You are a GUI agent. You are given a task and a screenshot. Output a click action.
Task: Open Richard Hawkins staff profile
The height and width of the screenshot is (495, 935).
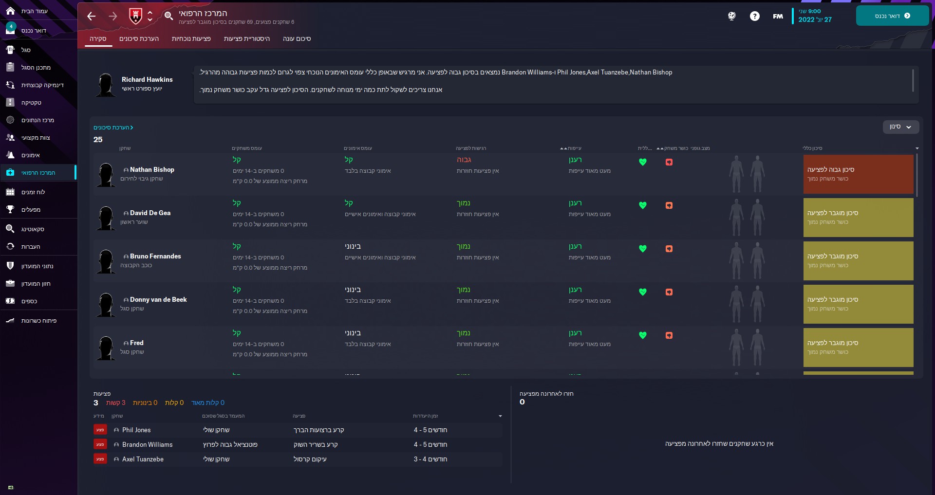point(147,79)
